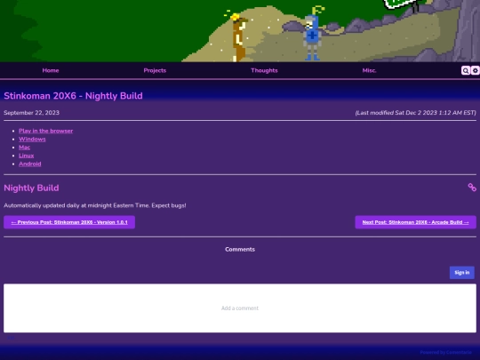Select the Automatically updated daily text

[x=95, y=205]
